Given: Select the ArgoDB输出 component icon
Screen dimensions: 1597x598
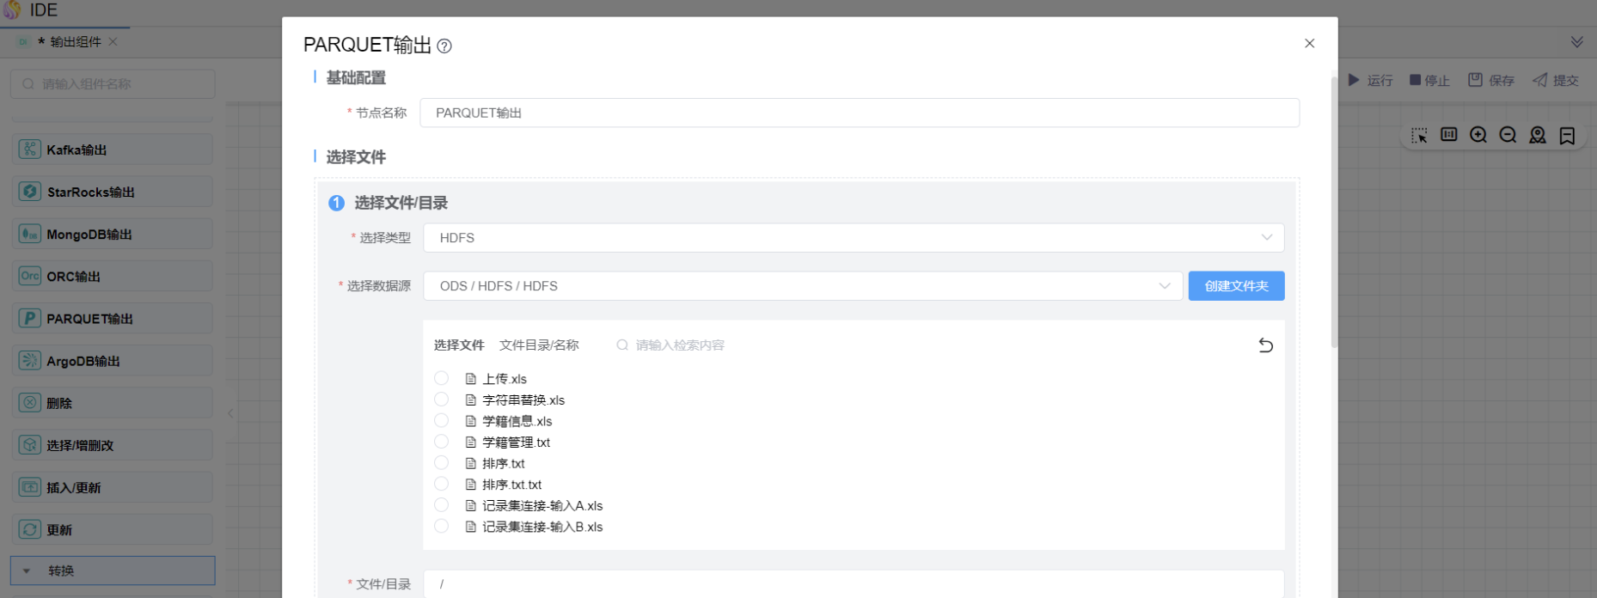Looking at the screenshot, I should [30, 361].
